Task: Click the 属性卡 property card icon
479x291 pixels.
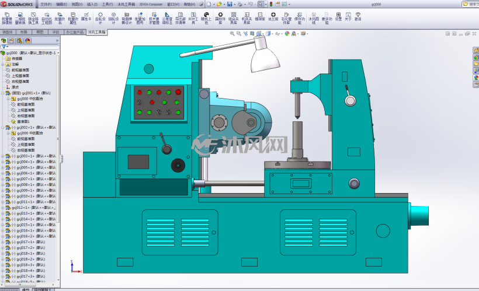Action: point(86,16)
